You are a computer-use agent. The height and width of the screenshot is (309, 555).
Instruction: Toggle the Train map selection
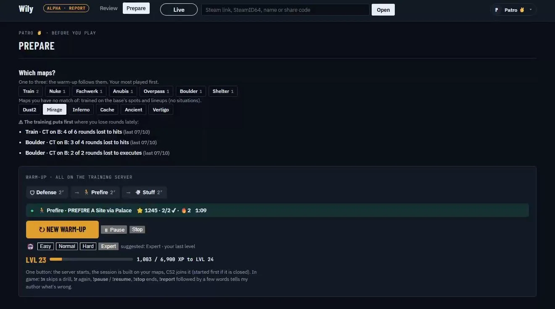(31, 91)
